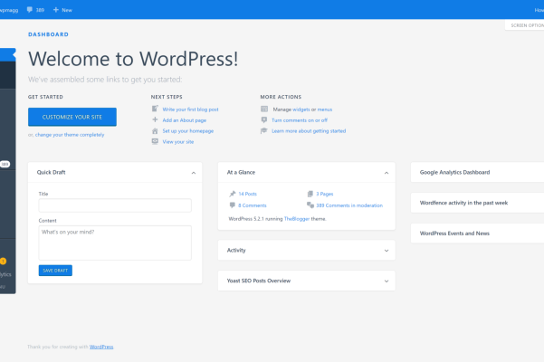The width and height of the screenshot is (544, 362).
Task: Open the WordPress footer link
Action: coord(101,347)
